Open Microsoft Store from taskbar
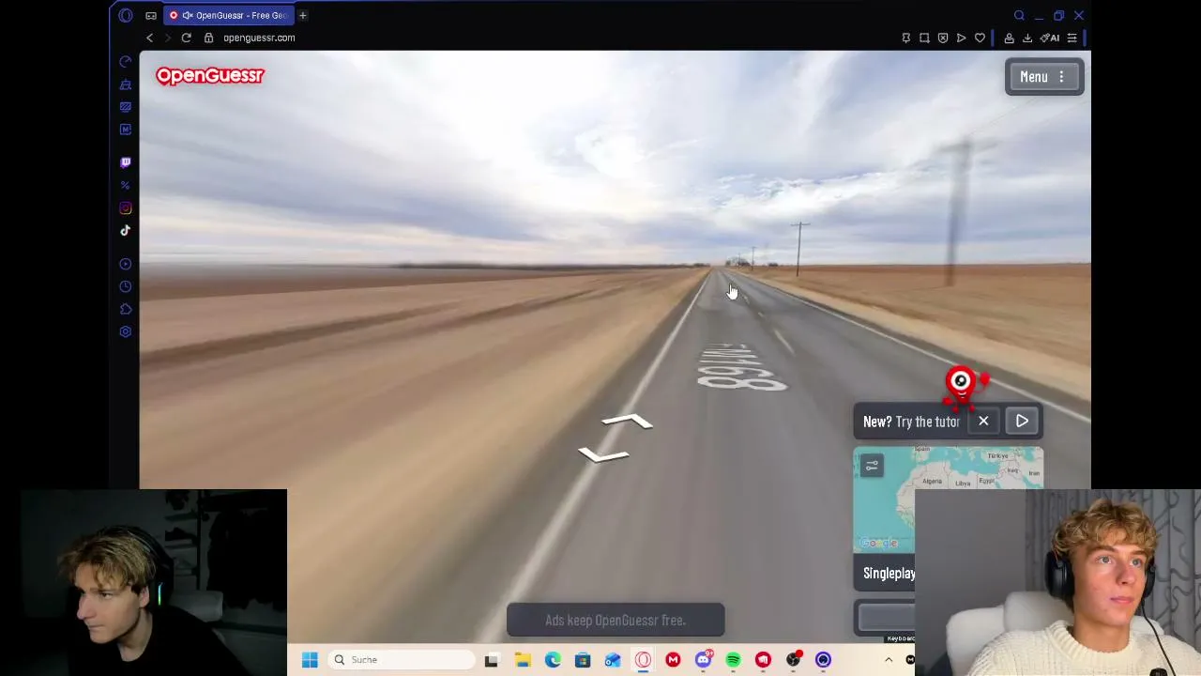The height and width of the screenshot is (676, 1201). pyautogui.click(x=583, y=660)
